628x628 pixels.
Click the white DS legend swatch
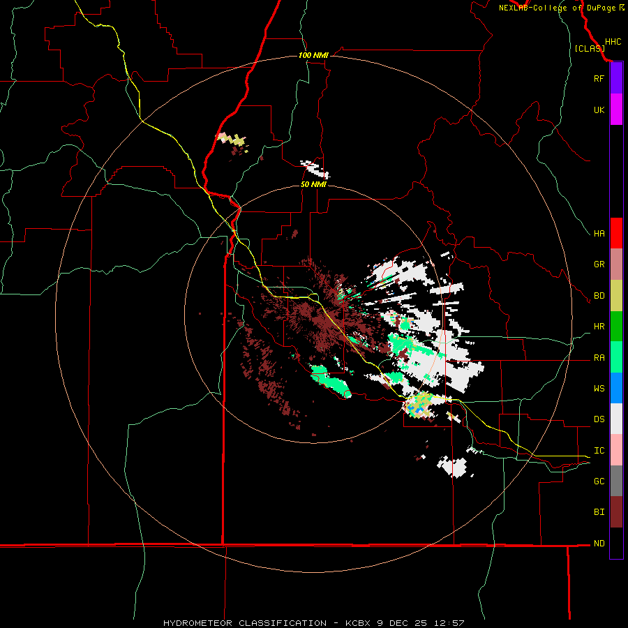(x=616, y=419)
